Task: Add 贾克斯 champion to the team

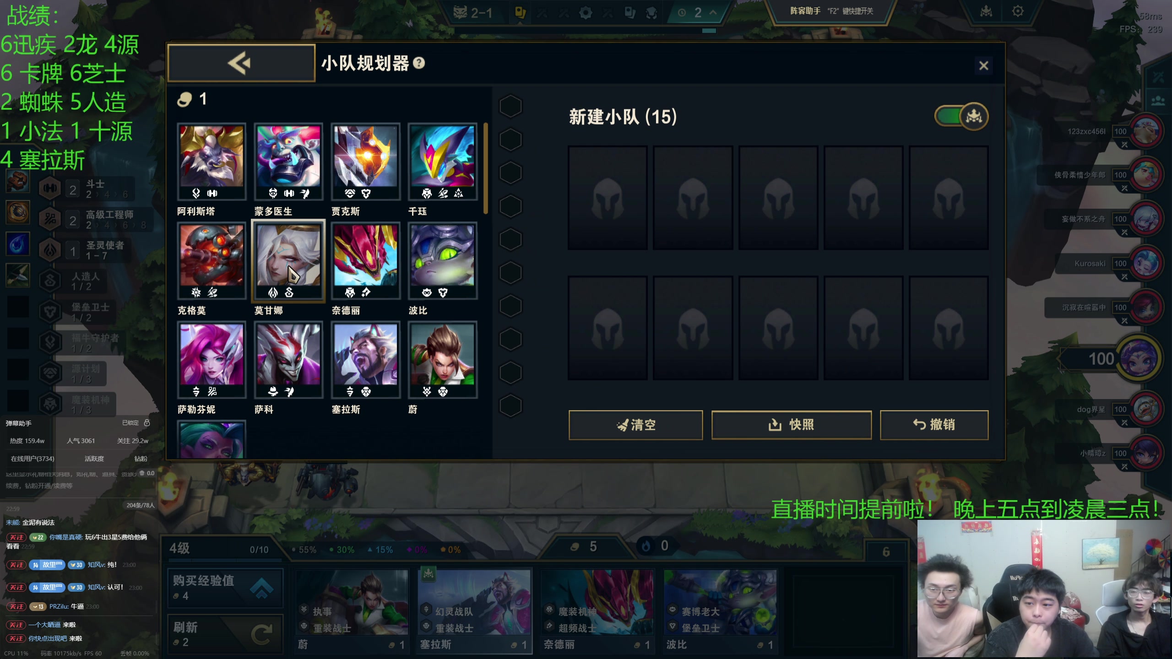Action: 365,161
